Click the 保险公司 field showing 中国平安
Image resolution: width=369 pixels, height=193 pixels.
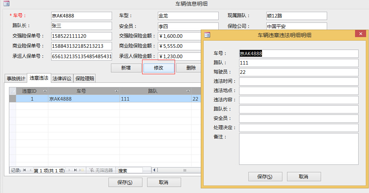pyautogui.click(x=296, y=26)
